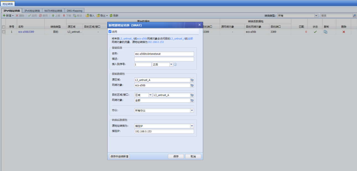357x171 pixels.
Task: Click the 保存 save button
Action: pyautogui.click(x=176, y=156)
